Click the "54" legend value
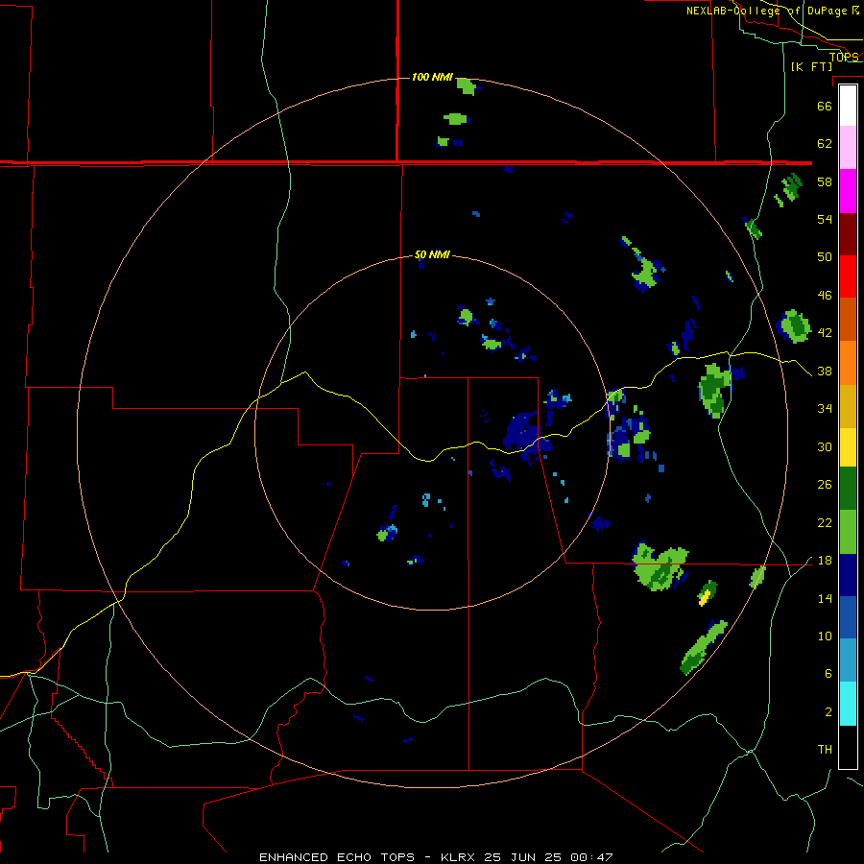The image size is (864, 864). (825, 219)
